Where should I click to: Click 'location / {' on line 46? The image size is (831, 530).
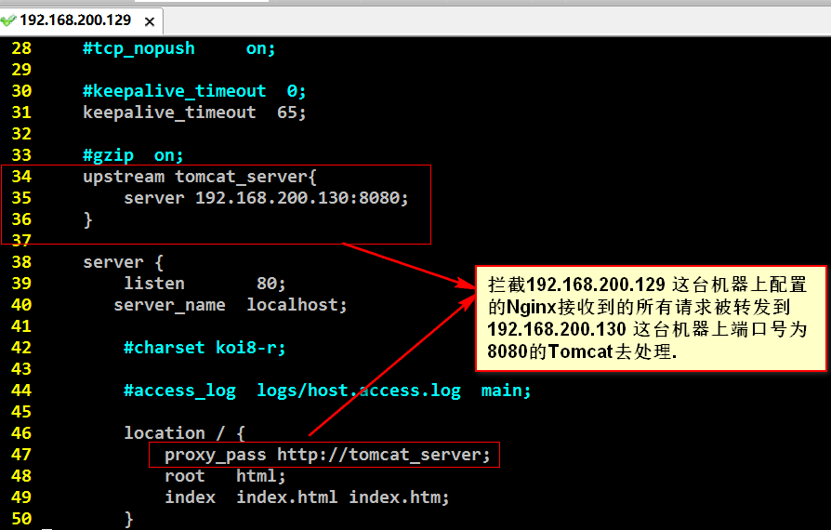pos(184,433)
